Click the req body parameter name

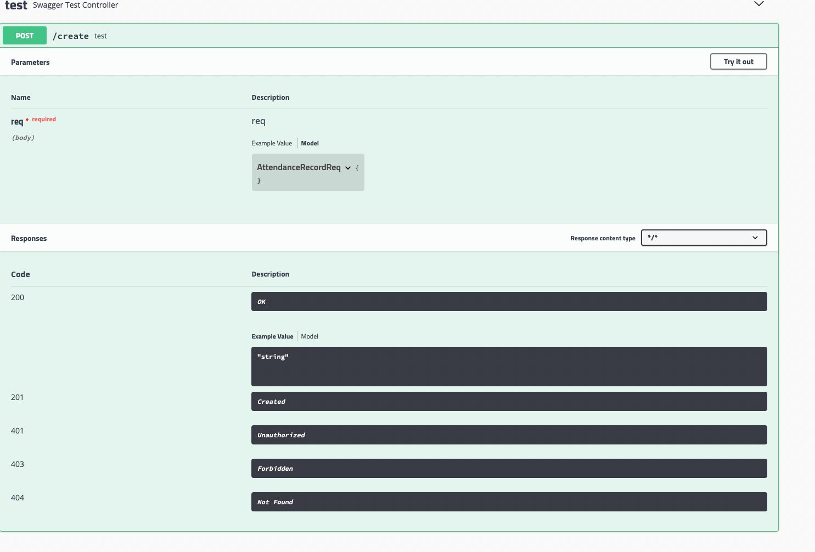point(16,121)
